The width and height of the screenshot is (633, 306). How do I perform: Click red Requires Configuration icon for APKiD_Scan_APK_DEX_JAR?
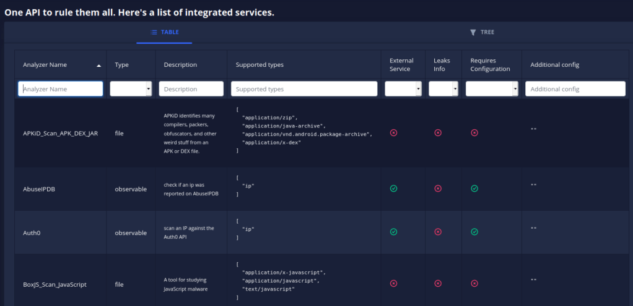click(x=474, y=132)
